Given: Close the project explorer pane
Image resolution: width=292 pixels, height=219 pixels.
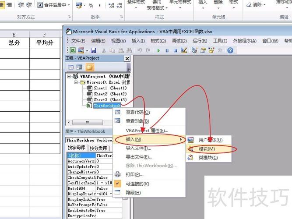Looking at the screenshot, I should pyautogui.click(x=127, y=58).
